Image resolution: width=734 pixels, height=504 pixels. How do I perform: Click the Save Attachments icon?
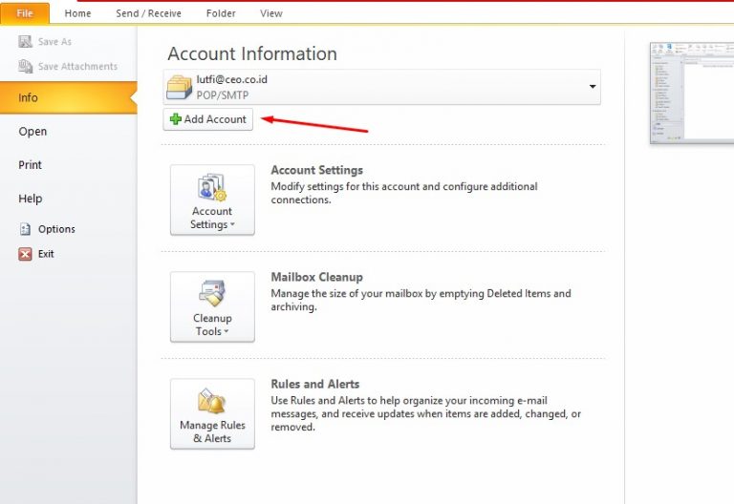coord(25,67)
